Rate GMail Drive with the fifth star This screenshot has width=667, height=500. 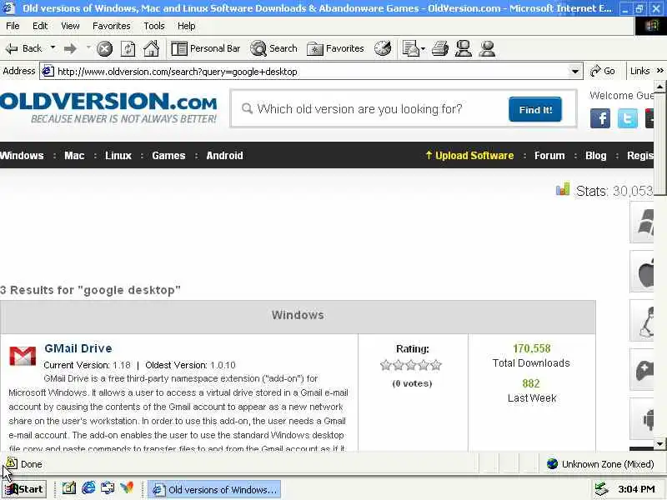pos(436,365)
